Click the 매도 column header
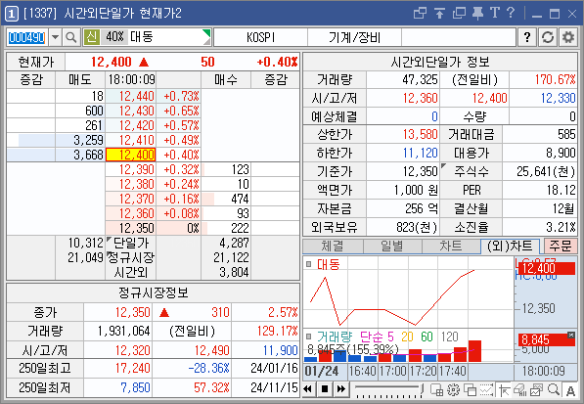This screenshot has height=404, width=584. 80,79
